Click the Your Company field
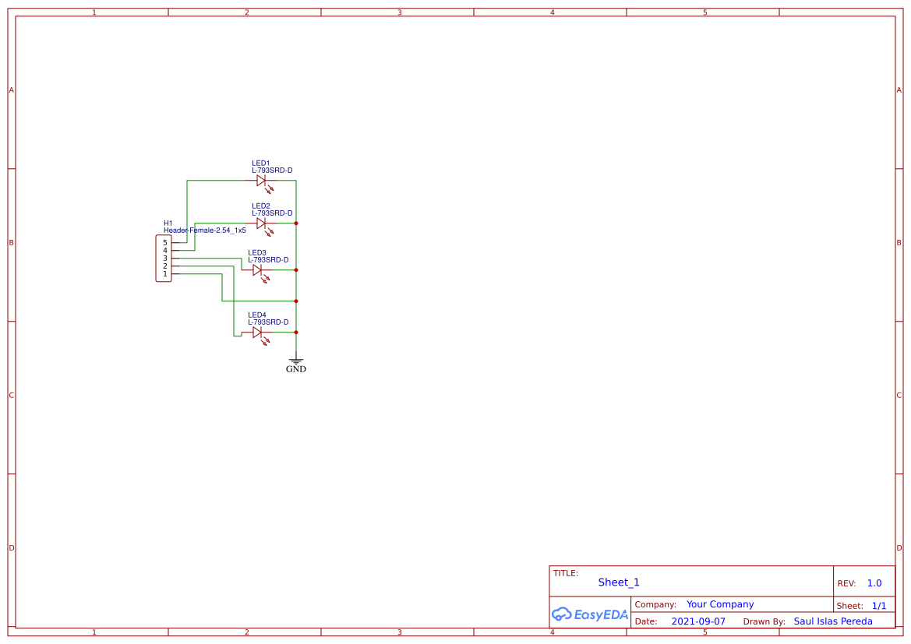911x644 pixels. 719,604
